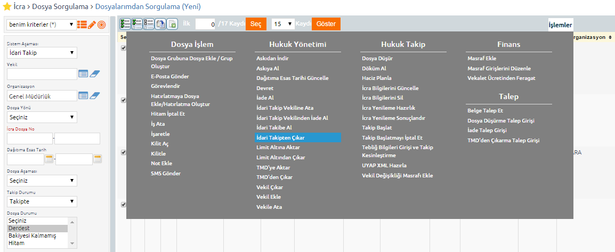Choose Belge Talep Et under Talep
Screen dimensions: 615x252
pos(485,110)
